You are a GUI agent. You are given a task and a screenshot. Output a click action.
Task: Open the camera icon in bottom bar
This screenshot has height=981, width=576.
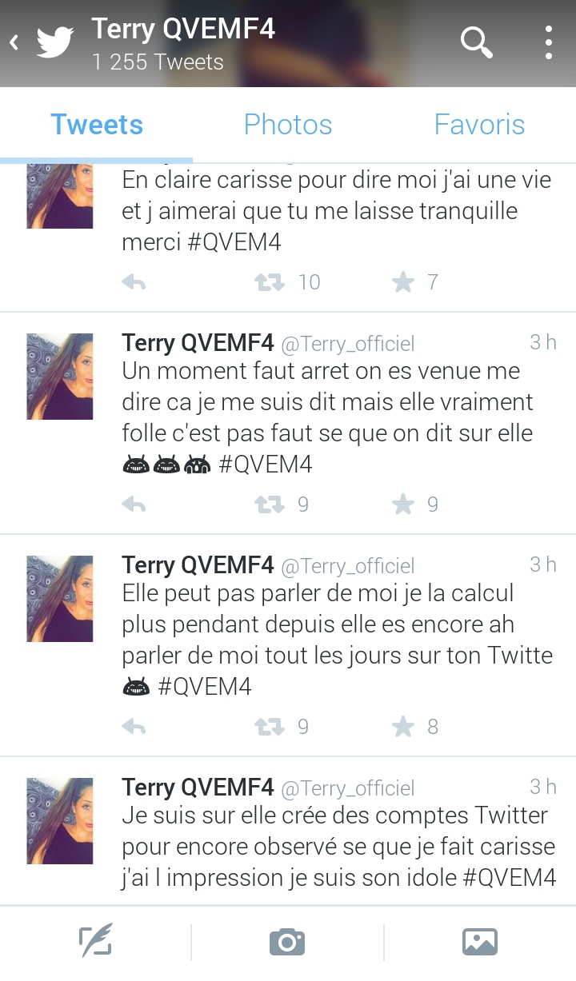287,942
